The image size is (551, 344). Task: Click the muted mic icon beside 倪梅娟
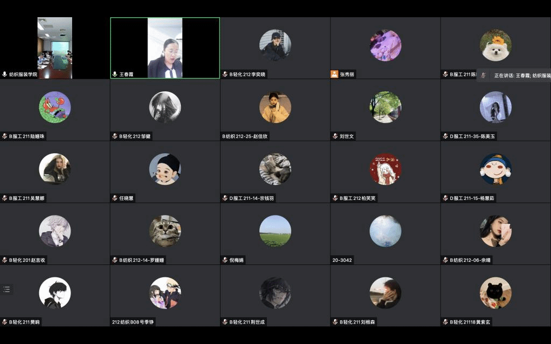pos(225,260)
